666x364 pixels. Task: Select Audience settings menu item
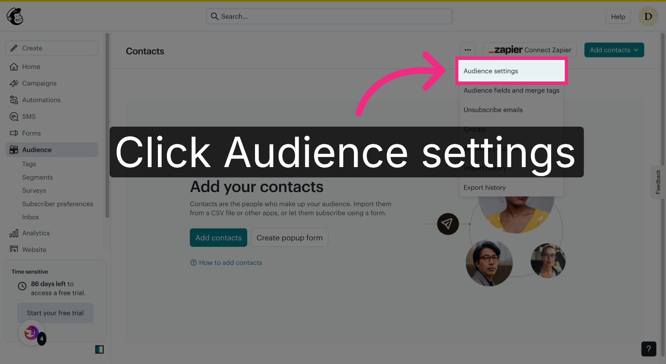click(x=511, y=71)
